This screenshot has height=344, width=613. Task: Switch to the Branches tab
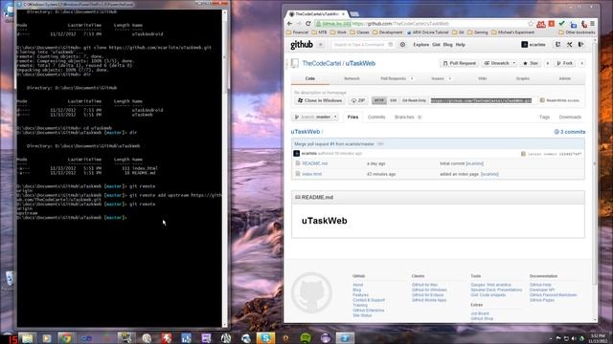[408, 117]
